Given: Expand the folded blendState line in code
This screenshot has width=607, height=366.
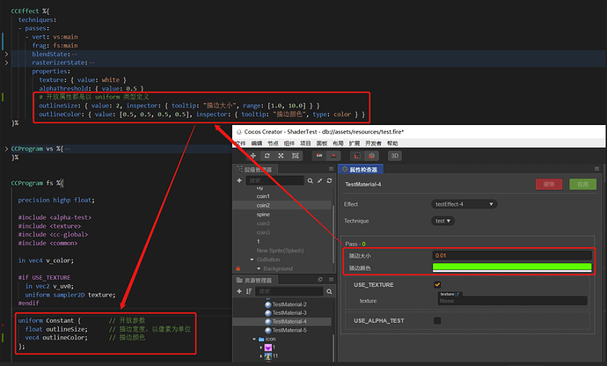Looking at the screenshot, I should tap(6, 54).
